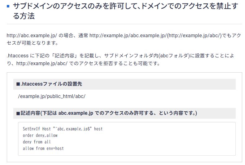Click the order deny,allow code line

coord(40,136)
